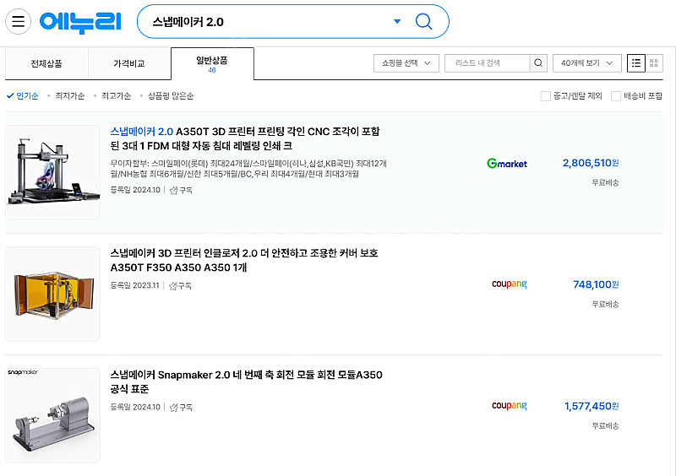Click 무료배송 under the 748,100원 price
The width and height of the screenshot is (676, 476).
pyautogui.click(x=605, y=304)
